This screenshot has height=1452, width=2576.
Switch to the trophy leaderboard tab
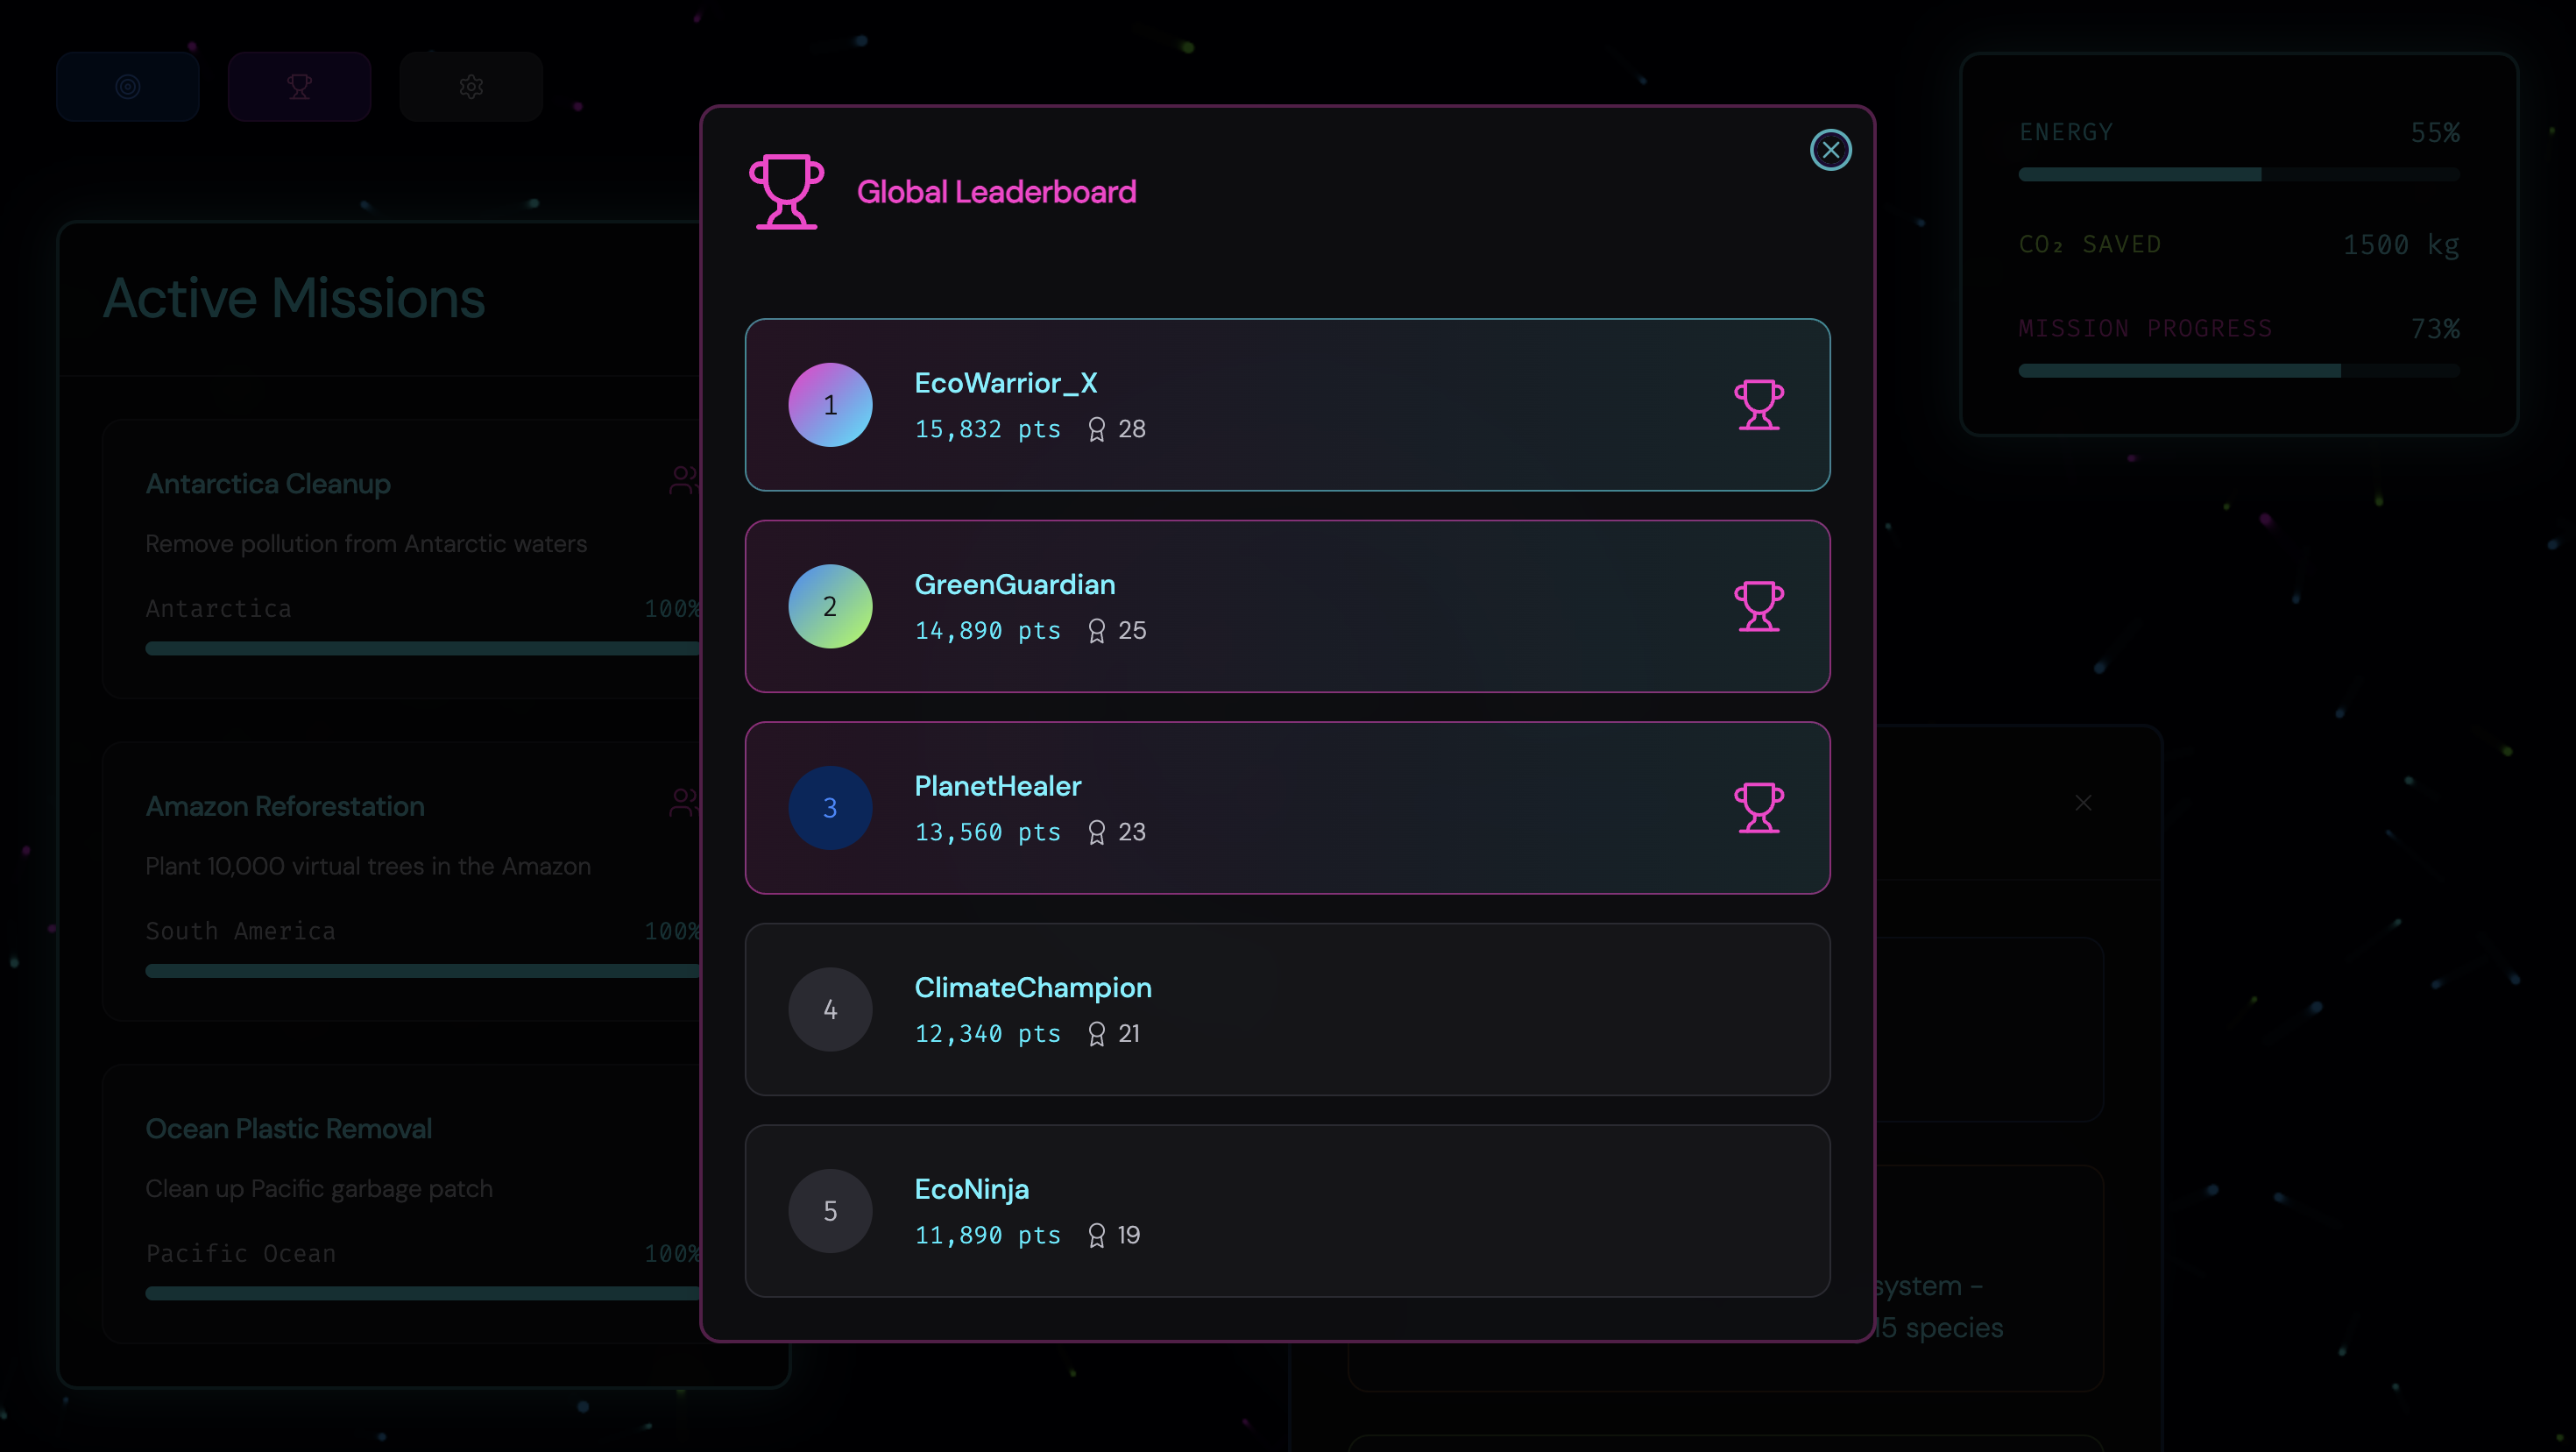[299, 87]
